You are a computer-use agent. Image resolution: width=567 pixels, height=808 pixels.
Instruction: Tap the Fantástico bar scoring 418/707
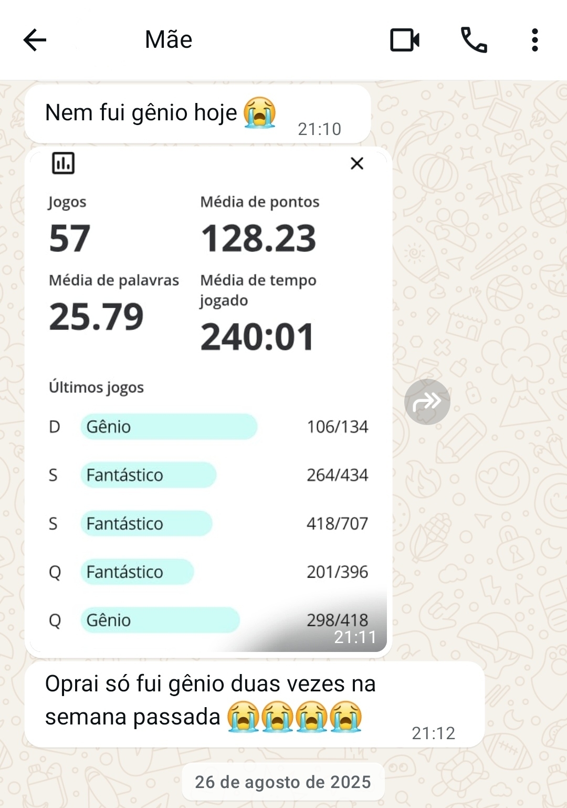(x=146, y=523)
